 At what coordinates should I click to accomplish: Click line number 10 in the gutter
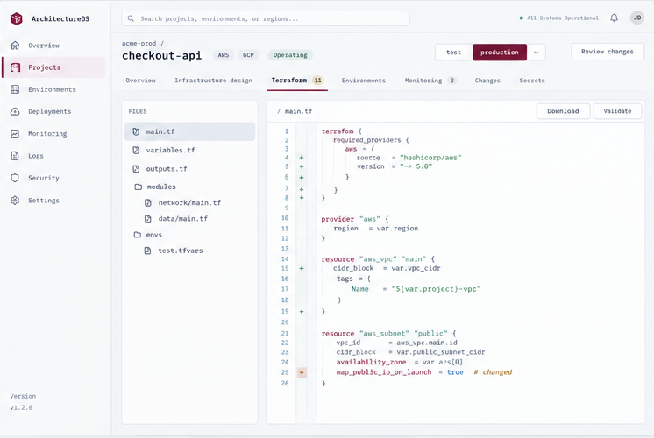285,218
